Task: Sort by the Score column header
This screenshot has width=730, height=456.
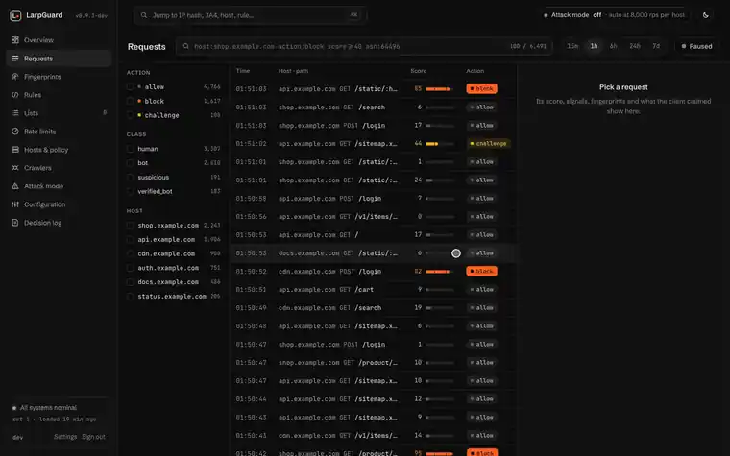Action: [x=419, y=71]
